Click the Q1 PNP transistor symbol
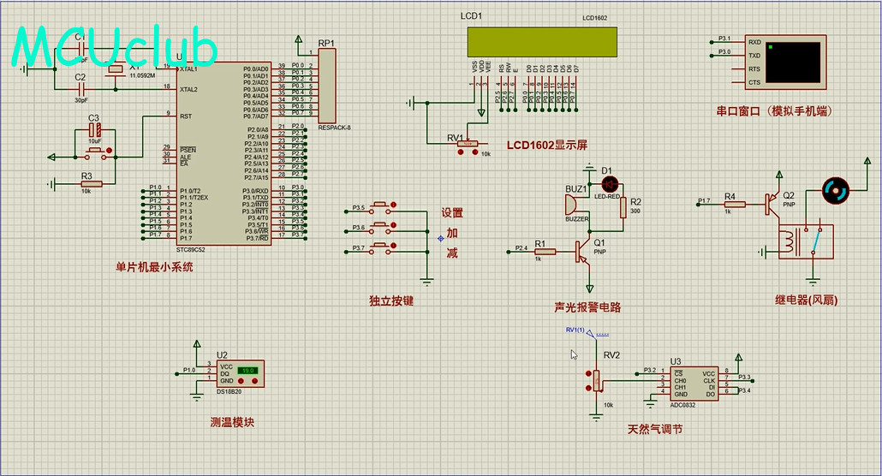This screenshot has width=882, height=476. [x=584, y=250]
